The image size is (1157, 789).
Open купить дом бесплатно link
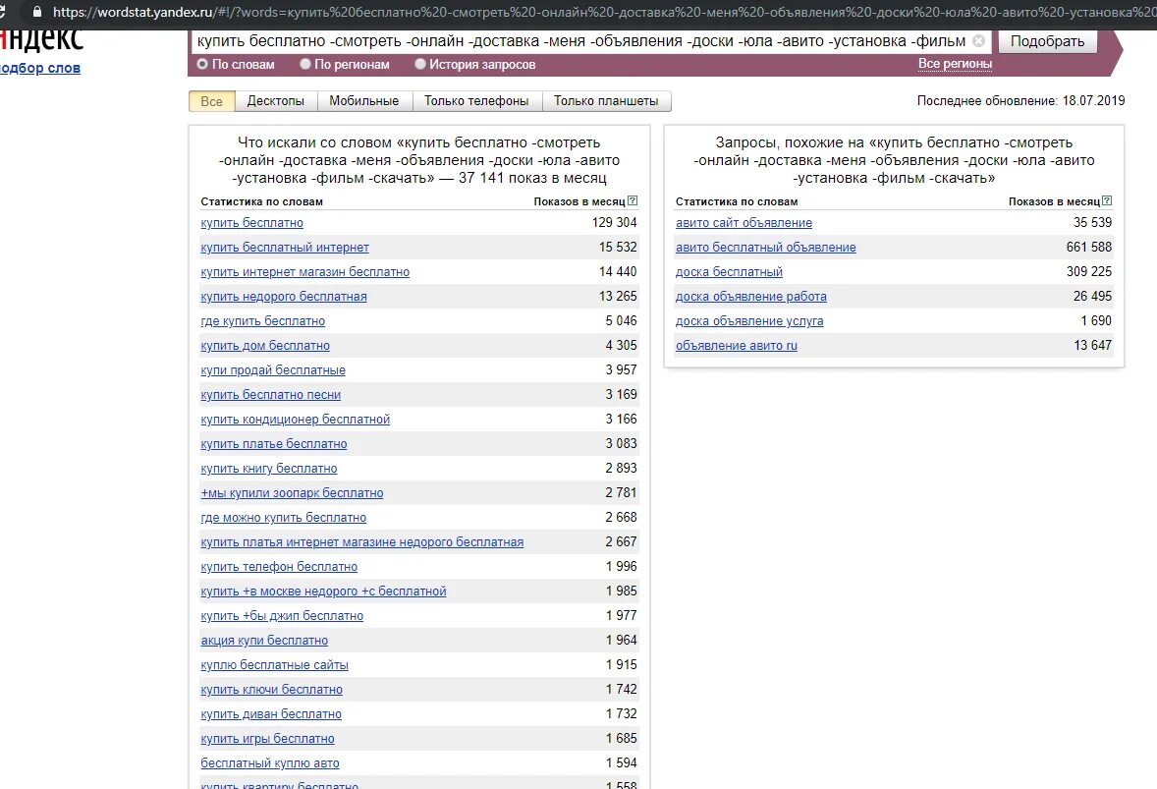[x=265, y=346]
